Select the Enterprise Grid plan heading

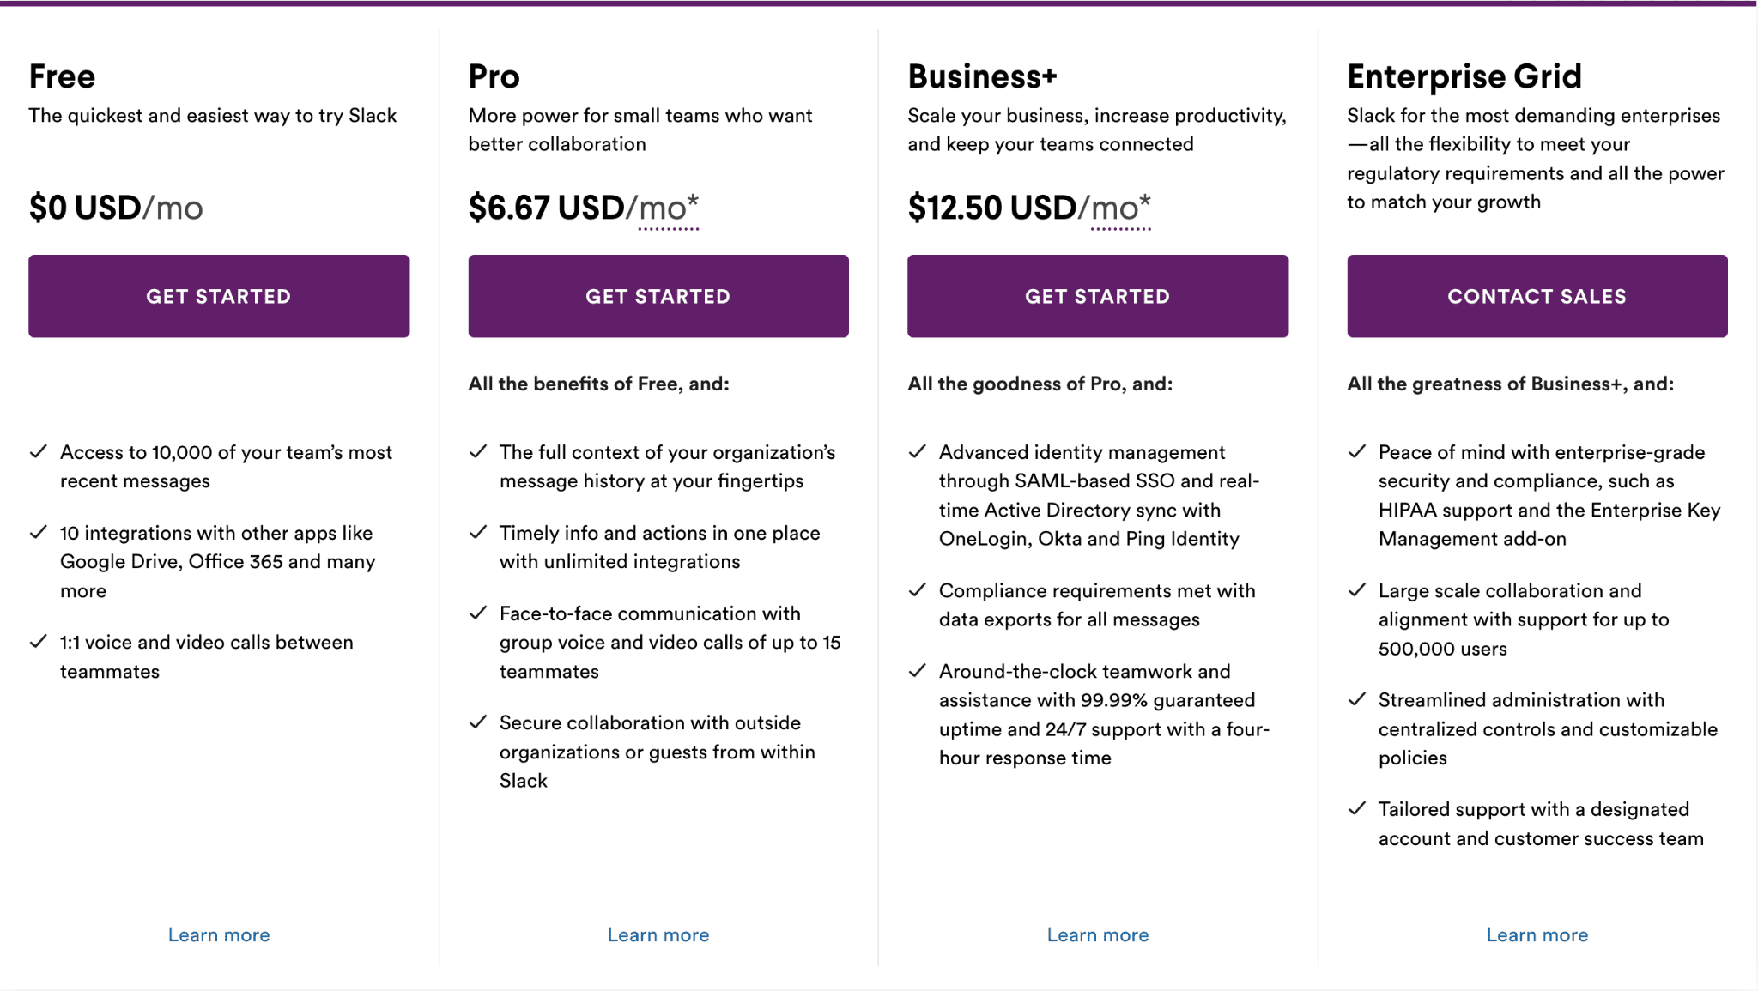point(1464,76)
